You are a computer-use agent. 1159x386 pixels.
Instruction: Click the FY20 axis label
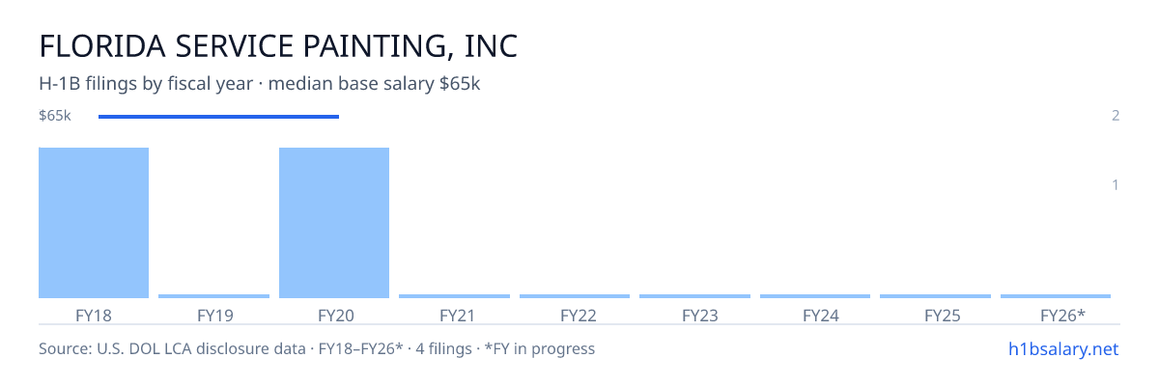coord(334,315)
